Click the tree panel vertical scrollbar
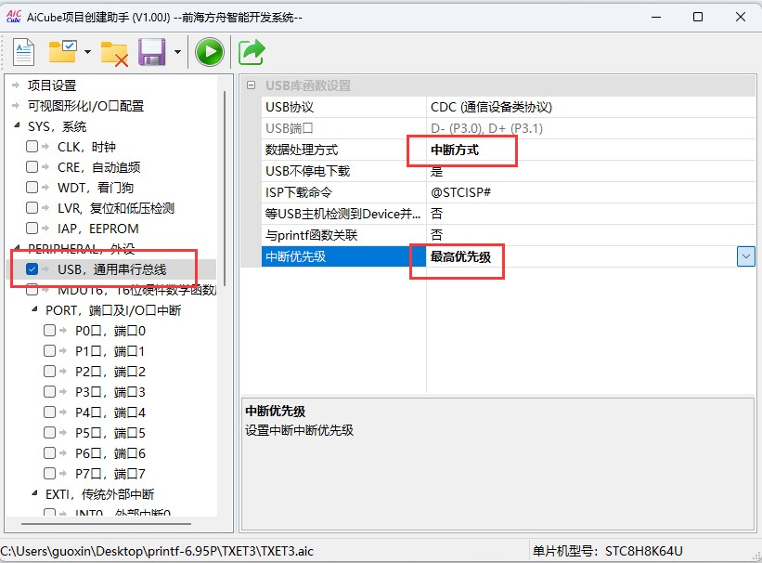The width and height of the screenshot is (762, 563). pos(225,188)
